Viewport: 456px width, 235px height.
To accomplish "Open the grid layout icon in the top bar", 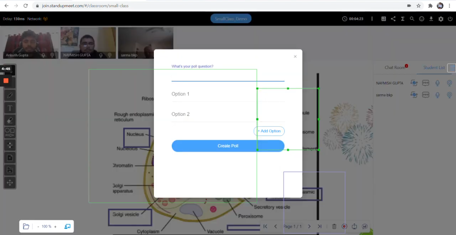I will click(384, 19).
